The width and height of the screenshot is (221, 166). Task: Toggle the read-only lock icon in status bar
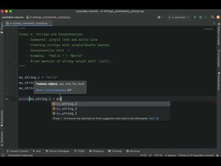[217, 155]
